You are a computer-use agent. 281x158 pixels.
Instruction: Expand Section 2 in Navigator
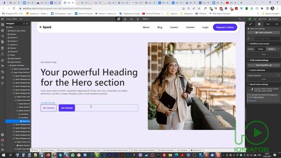tap(7, 38)
